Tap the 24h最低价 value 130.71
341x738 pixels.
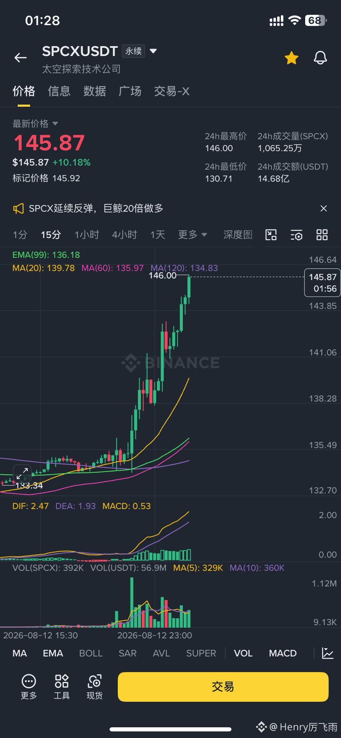tap(219, 179)
